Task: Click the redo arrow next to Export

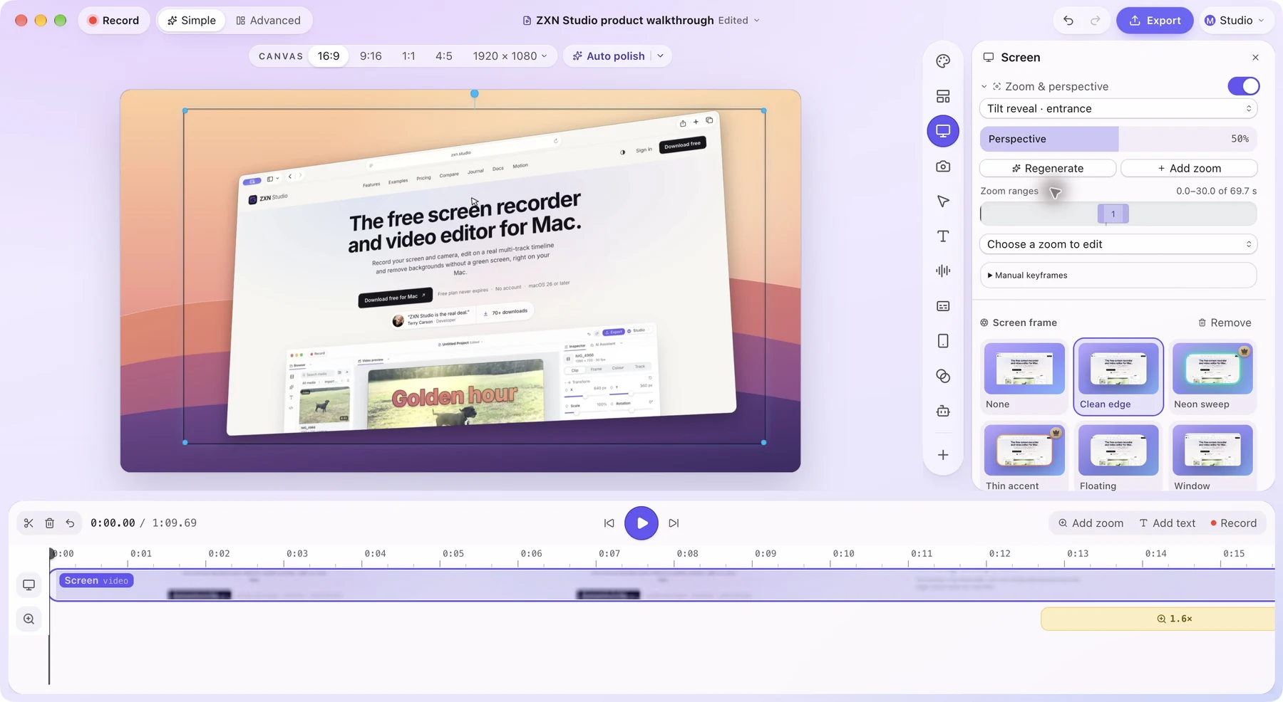Action: tap(1096, 21)
